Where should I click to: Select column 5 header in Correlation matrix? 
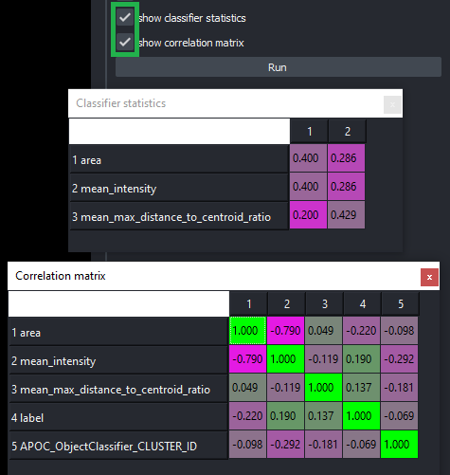click(x=400, y=303)
